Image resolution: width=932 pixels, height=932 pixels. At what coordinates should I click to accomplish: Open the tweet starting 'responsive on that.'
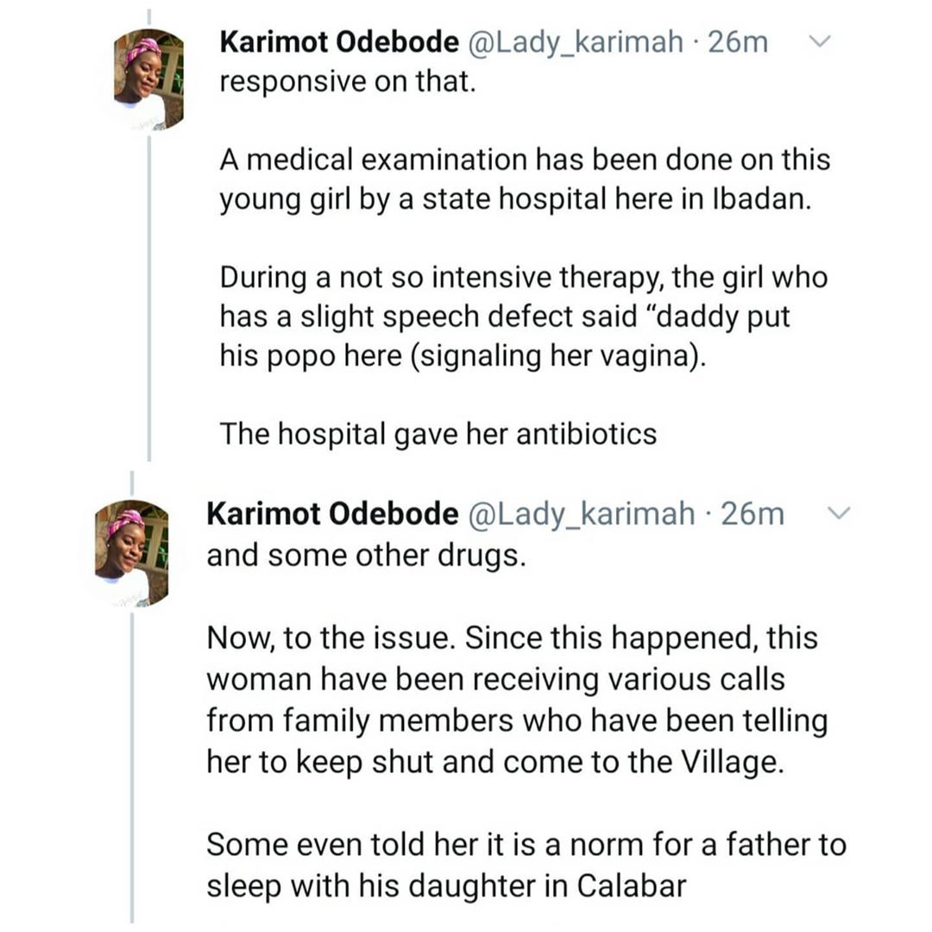pyautogui.click(x=348, y=81)
